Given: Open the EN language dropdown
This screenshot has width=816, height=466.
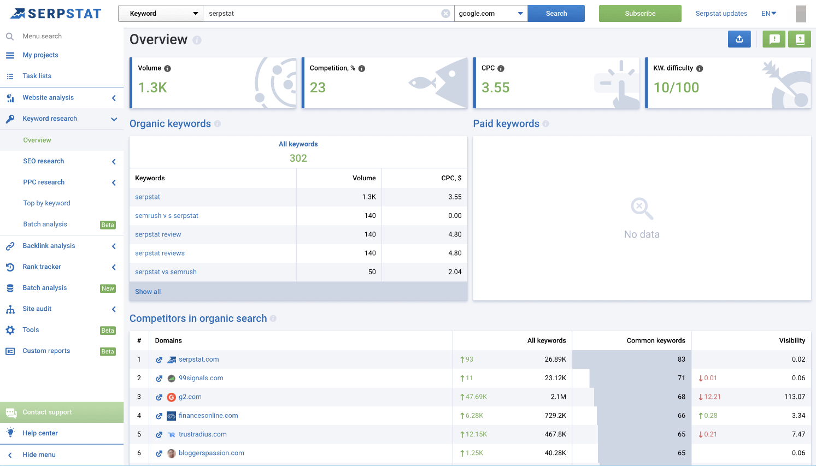Looking at the screenshot, I should (769, 14).
